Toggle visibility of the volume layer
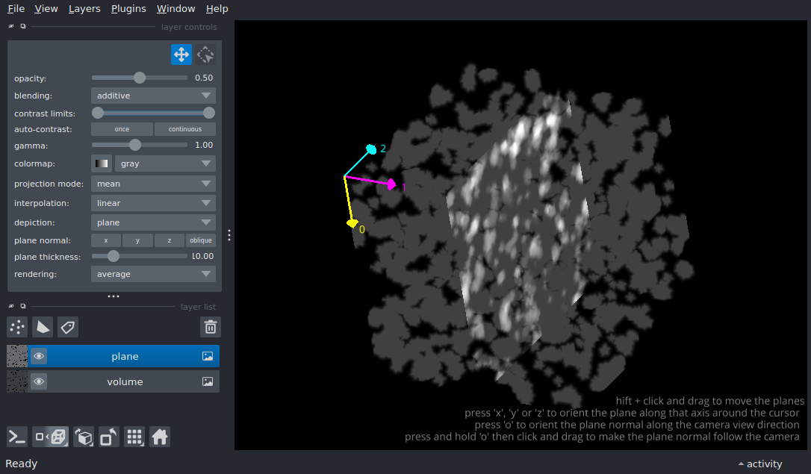This screenshot has height=474, width=811. tap(39, 381)
